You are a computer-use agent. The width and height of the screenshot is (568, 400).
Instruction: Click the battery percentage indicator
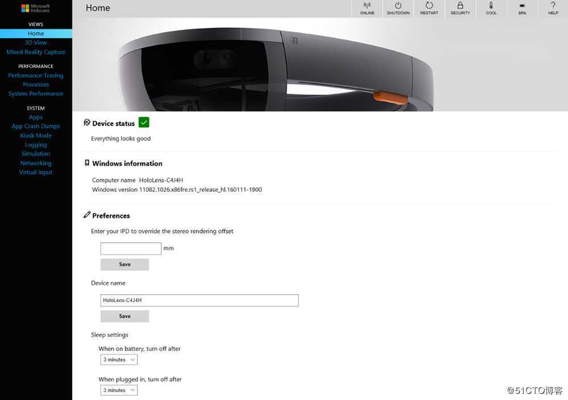click(522, 9)
